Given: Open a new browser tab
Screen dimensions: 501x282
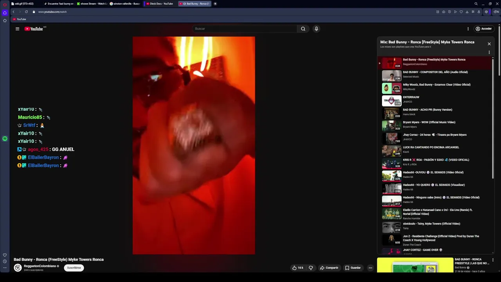Looking at the screenshot, I should tap(215, 4).
